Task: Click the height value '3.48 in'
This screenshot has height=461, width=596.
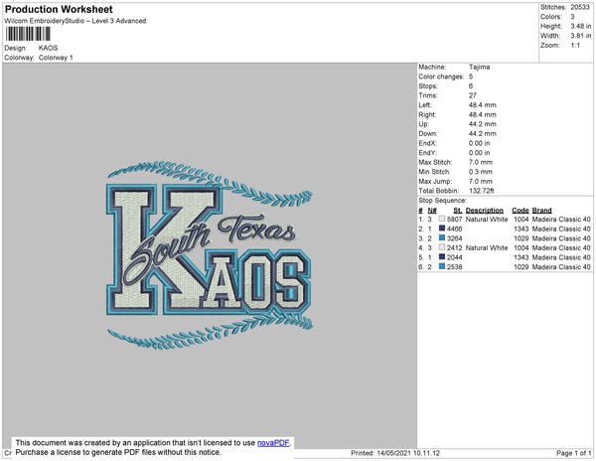Action: coord(581,26)
